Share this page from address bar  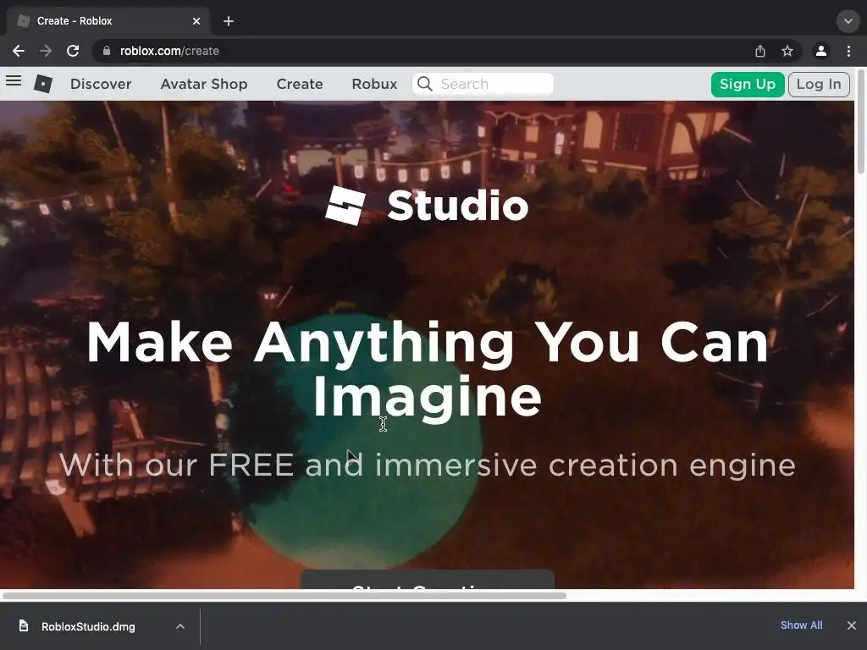(x=760, y=51)
